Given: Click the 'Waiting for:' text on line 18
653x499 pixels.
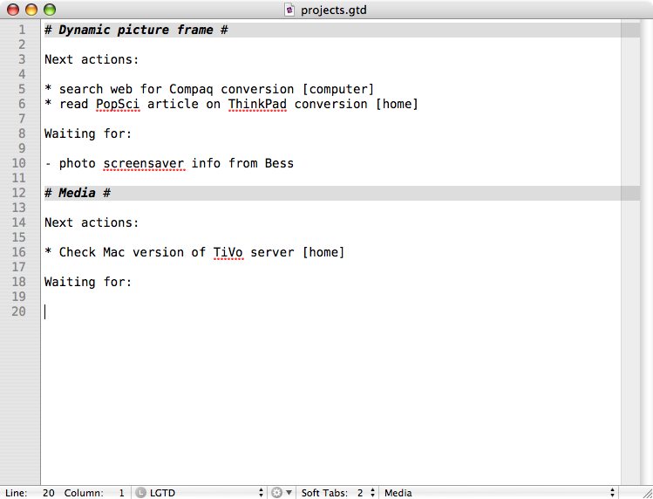Looking at the screenshot, I should [88, 283].
